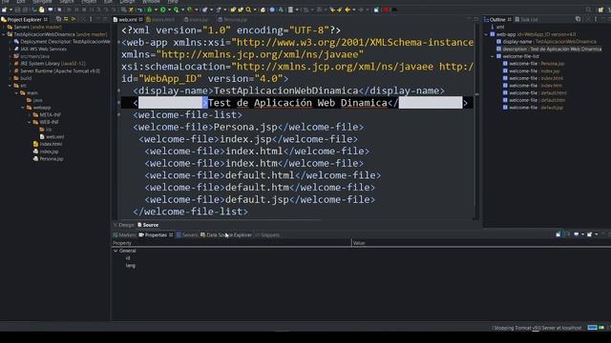This screenshot has width=611, height=343.
Task: Collapse General group in Properties view
Action: [116, 251]
